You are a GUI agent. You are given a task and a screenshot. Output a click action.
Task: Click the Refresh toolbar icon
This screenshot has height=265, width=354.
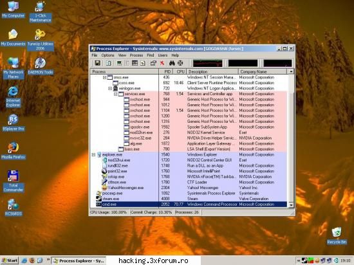(x=108, y=63)
